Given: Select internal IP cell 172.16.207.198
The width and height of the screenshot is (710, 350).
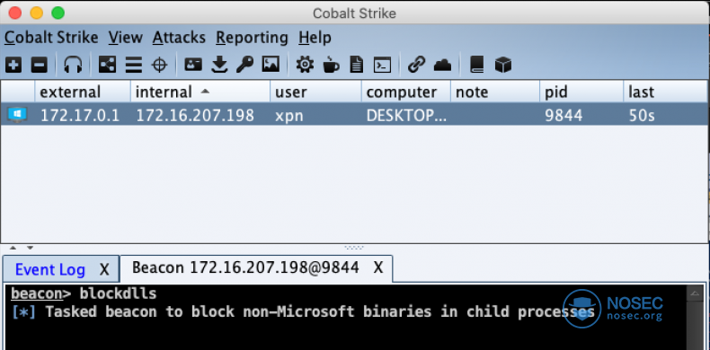Looking at the screenshot, I should click(195, 116).
